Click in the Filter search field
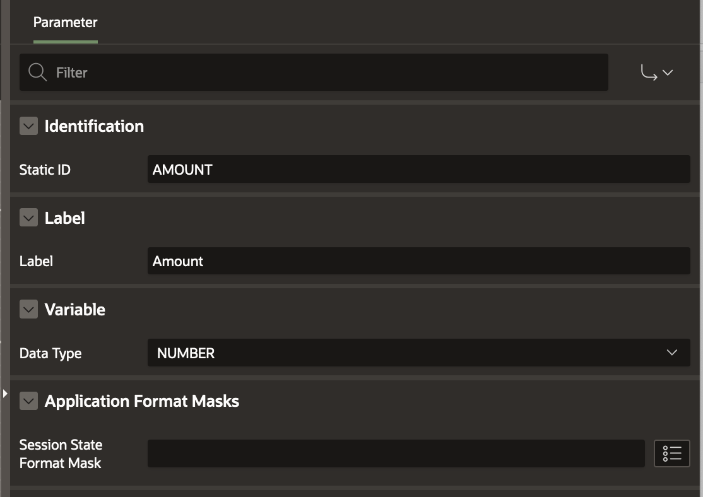 coord(328,73)
